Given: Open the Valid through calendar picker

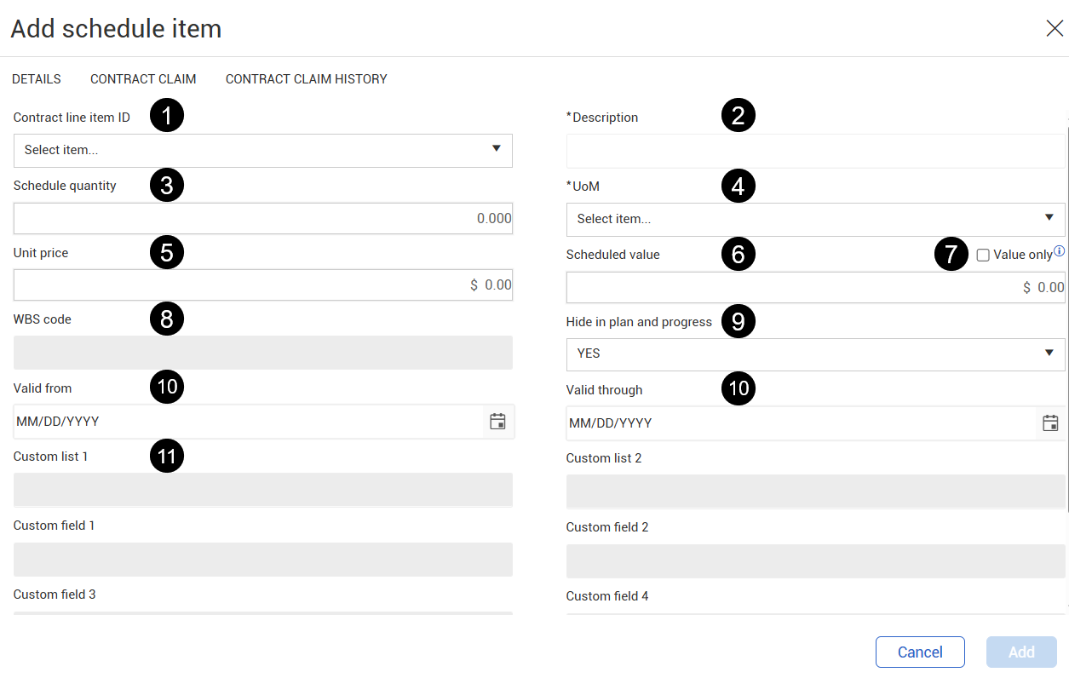Looking at the screenshot, I should (x=1051, y=423).
